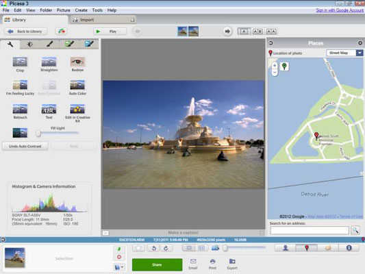Open Edit in Creative Kit
The height and width of the screenshot is (274, 365).
(x=77, y=113)
